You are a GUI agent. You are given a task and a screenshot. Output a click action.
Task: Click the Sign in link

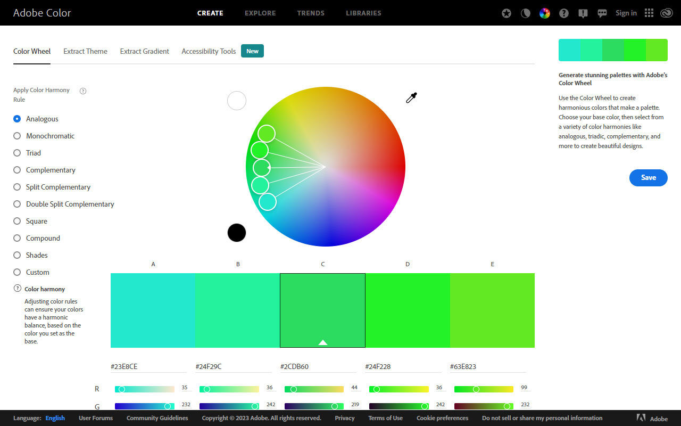tap(626, 13)
